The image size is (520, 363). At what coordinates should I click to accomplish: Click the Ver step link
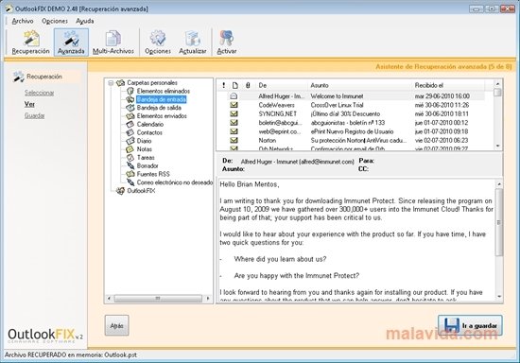[x=29, y=104]
